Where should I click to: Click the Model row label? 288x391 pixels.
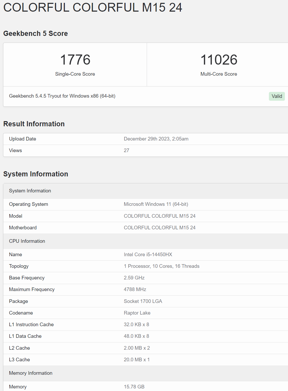tap(16, 216)
